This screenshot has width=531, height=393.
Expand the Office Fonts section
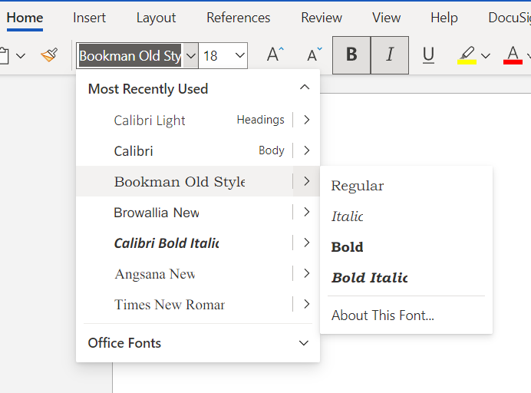[305, 343]
